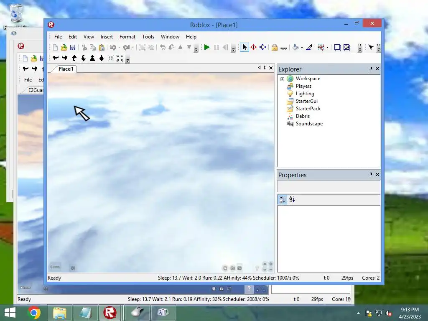Click the Zoom extents expand-arrows icon
Viewport: 428px width, 321px height.
(120, 58)
